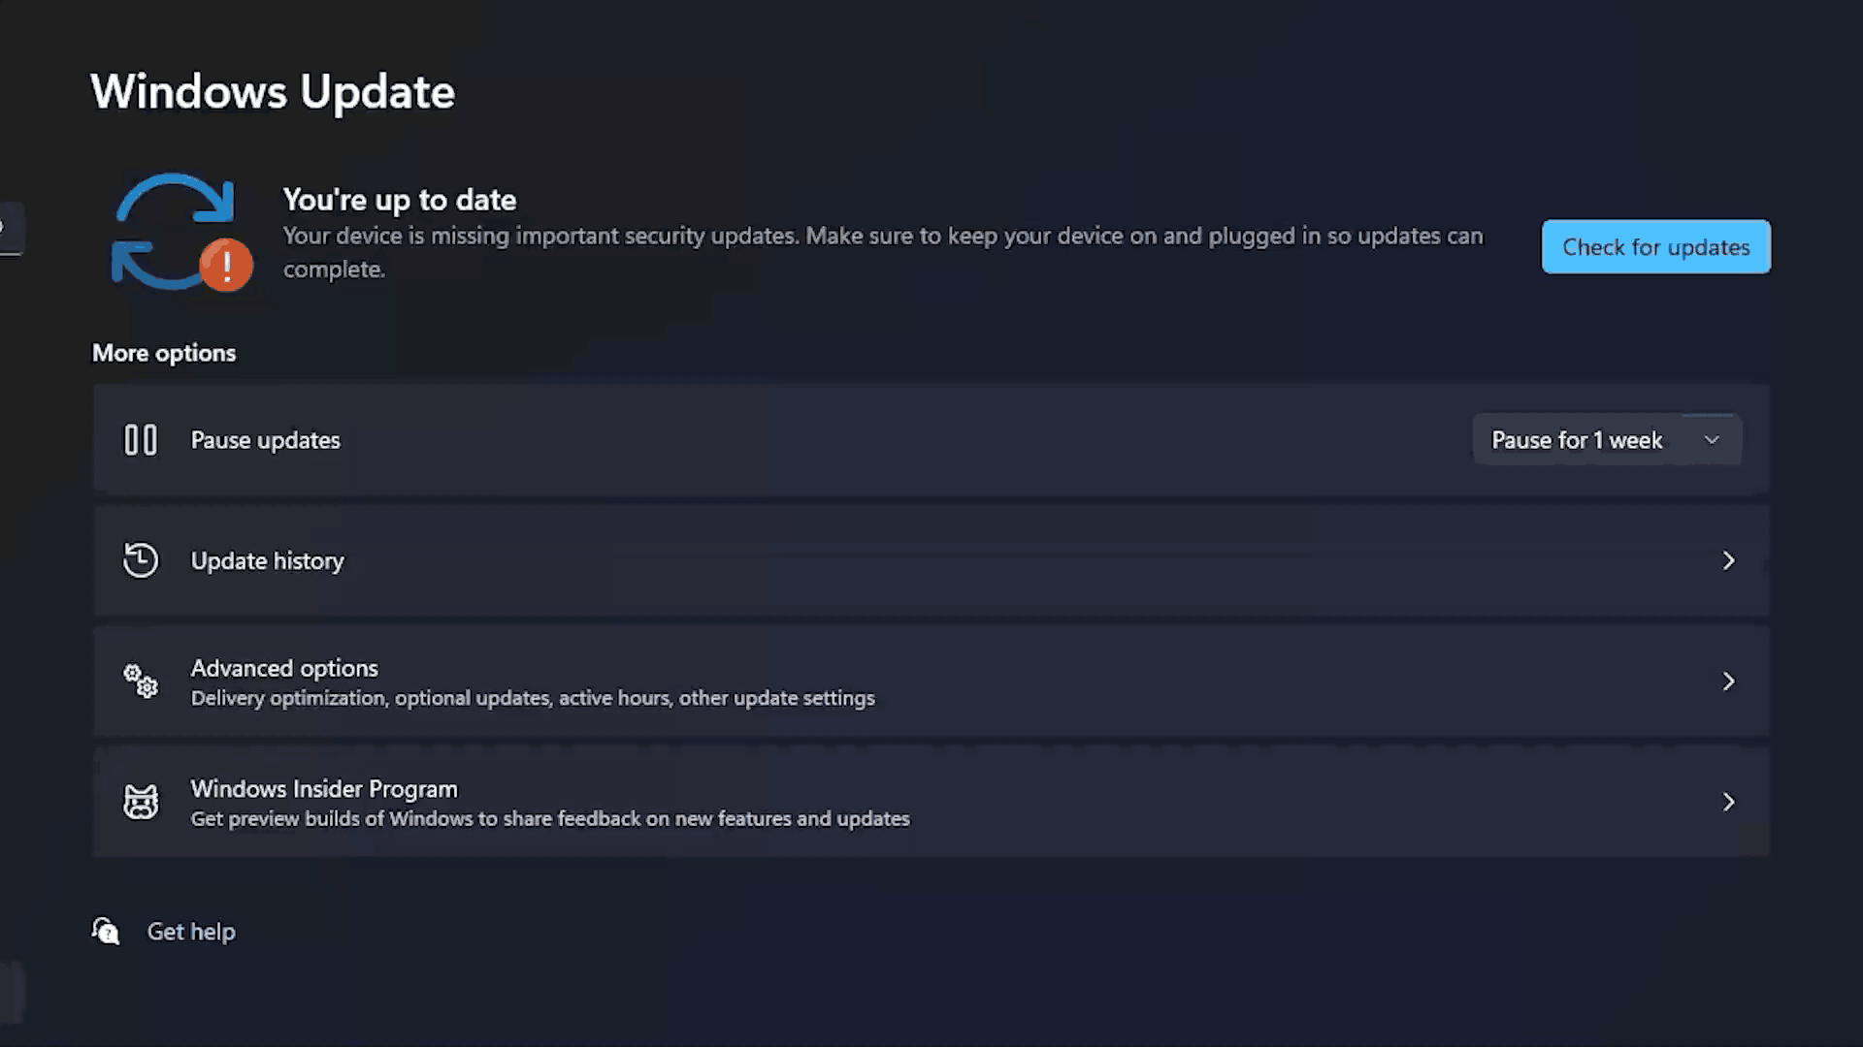Viewport: 1863px width, 1047px height.
Task: Click the Update history clock icon
Action: pyautogui.click(x=141, y=560)
